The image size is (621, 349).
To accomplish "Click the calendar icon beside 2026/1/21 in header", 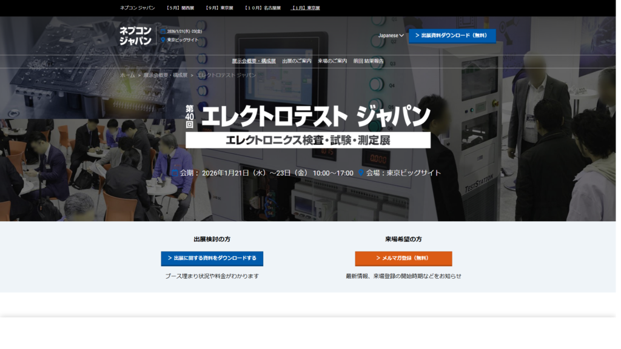I will [x=163, y=32].
